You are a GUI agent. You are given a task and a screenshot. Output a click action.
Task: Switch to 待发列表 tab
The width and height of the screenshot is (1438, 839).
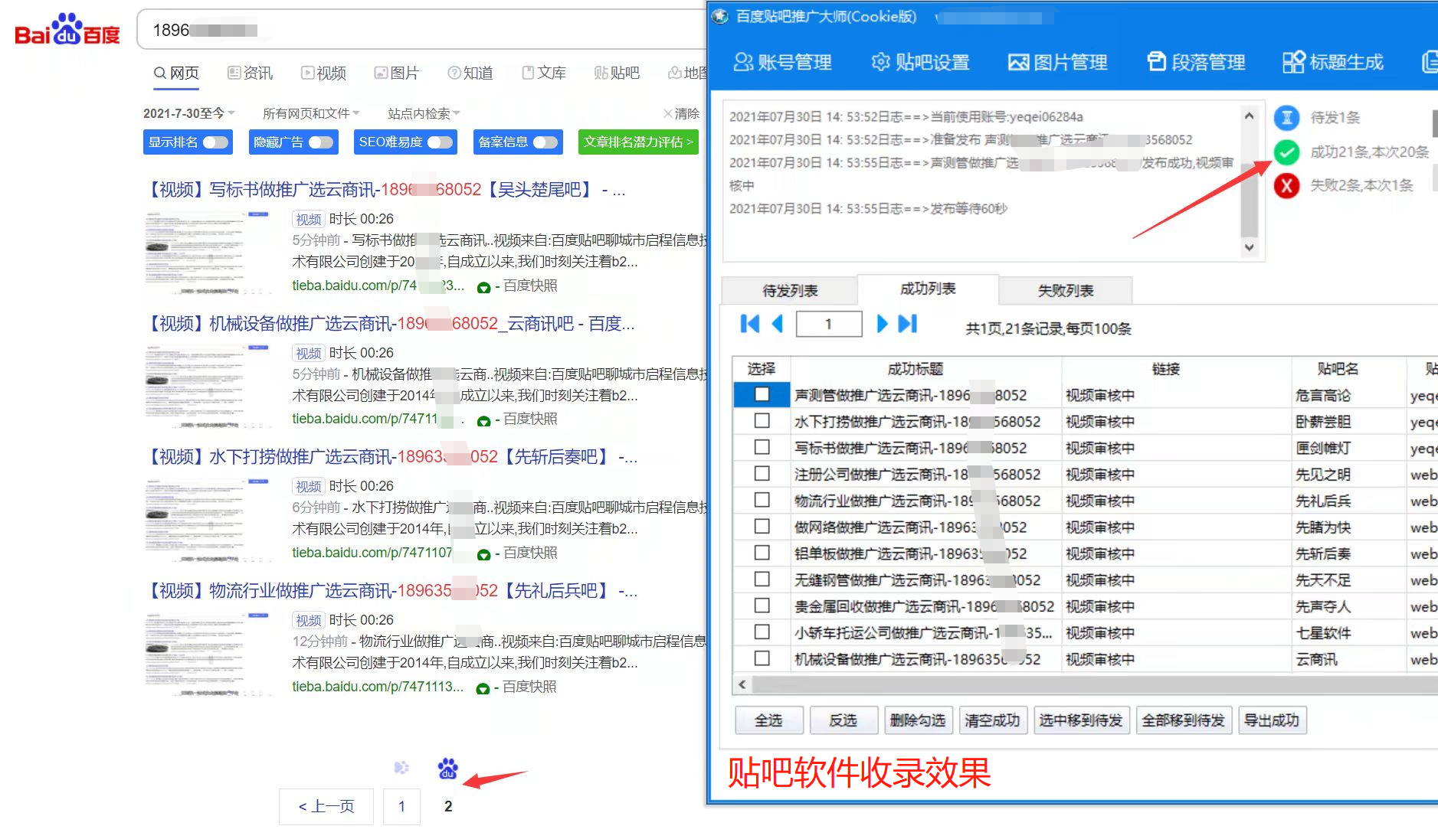coord(790,291)
